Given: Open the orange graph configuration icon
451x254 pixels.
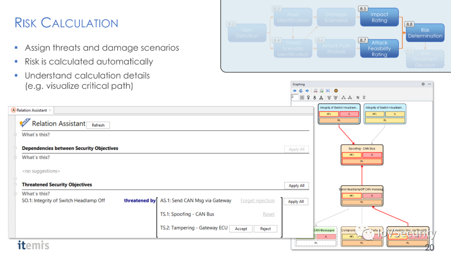Looking at the screenshot, I should click(x=336, y=91).
